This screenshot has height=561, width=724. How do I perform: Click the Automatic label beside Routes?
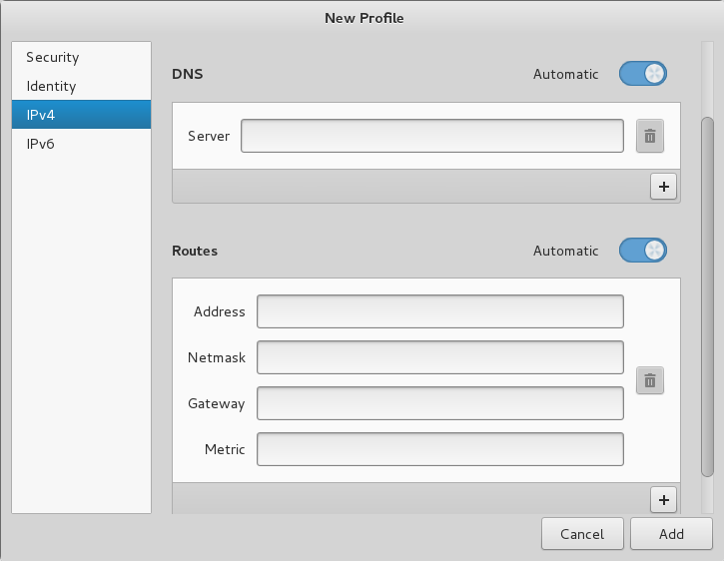coord(565,251)
